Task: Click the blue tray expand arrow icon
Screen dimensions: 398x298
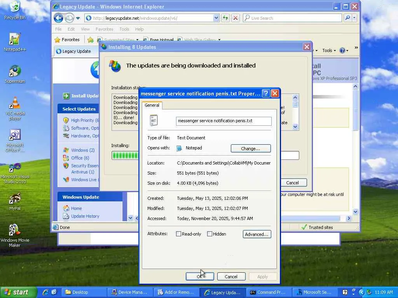Action: (361, 292)
